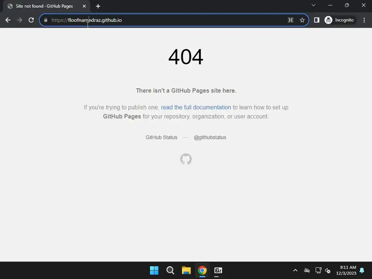Launch File Explorer from taskbar

point(186,270)
